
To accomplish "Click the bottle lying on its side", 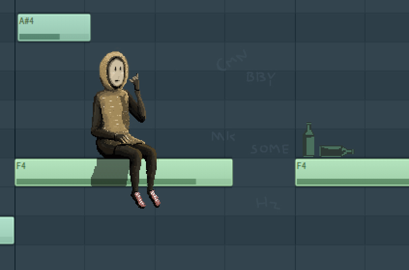I will [336, 152].
